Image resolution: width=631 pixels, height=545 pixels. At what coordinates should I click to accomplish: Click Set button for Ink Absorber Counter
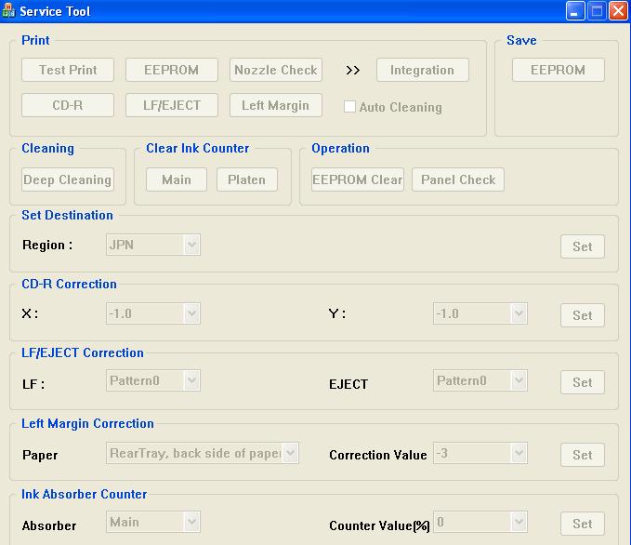coord(583,524)
